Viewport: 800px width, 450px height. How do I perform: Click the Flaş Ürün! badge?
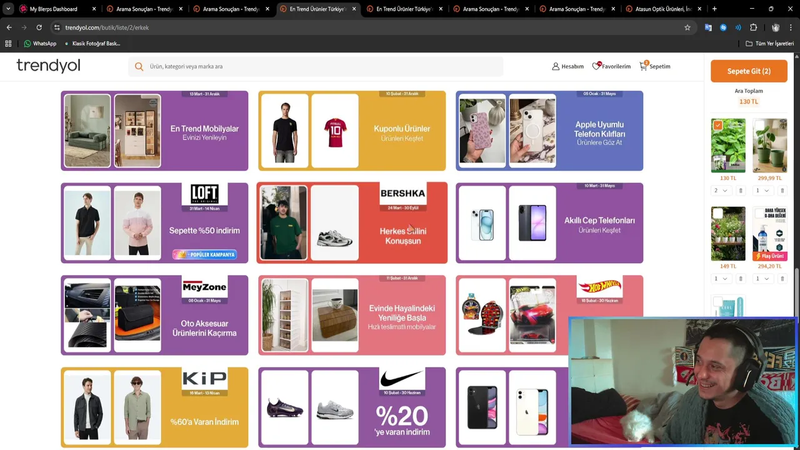769,256
